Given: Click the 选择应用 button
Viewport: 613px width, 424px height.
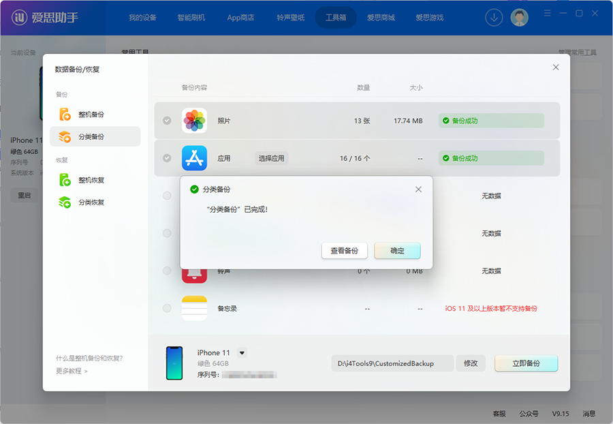Looking at the screenshot, I should tap(271, 158).
